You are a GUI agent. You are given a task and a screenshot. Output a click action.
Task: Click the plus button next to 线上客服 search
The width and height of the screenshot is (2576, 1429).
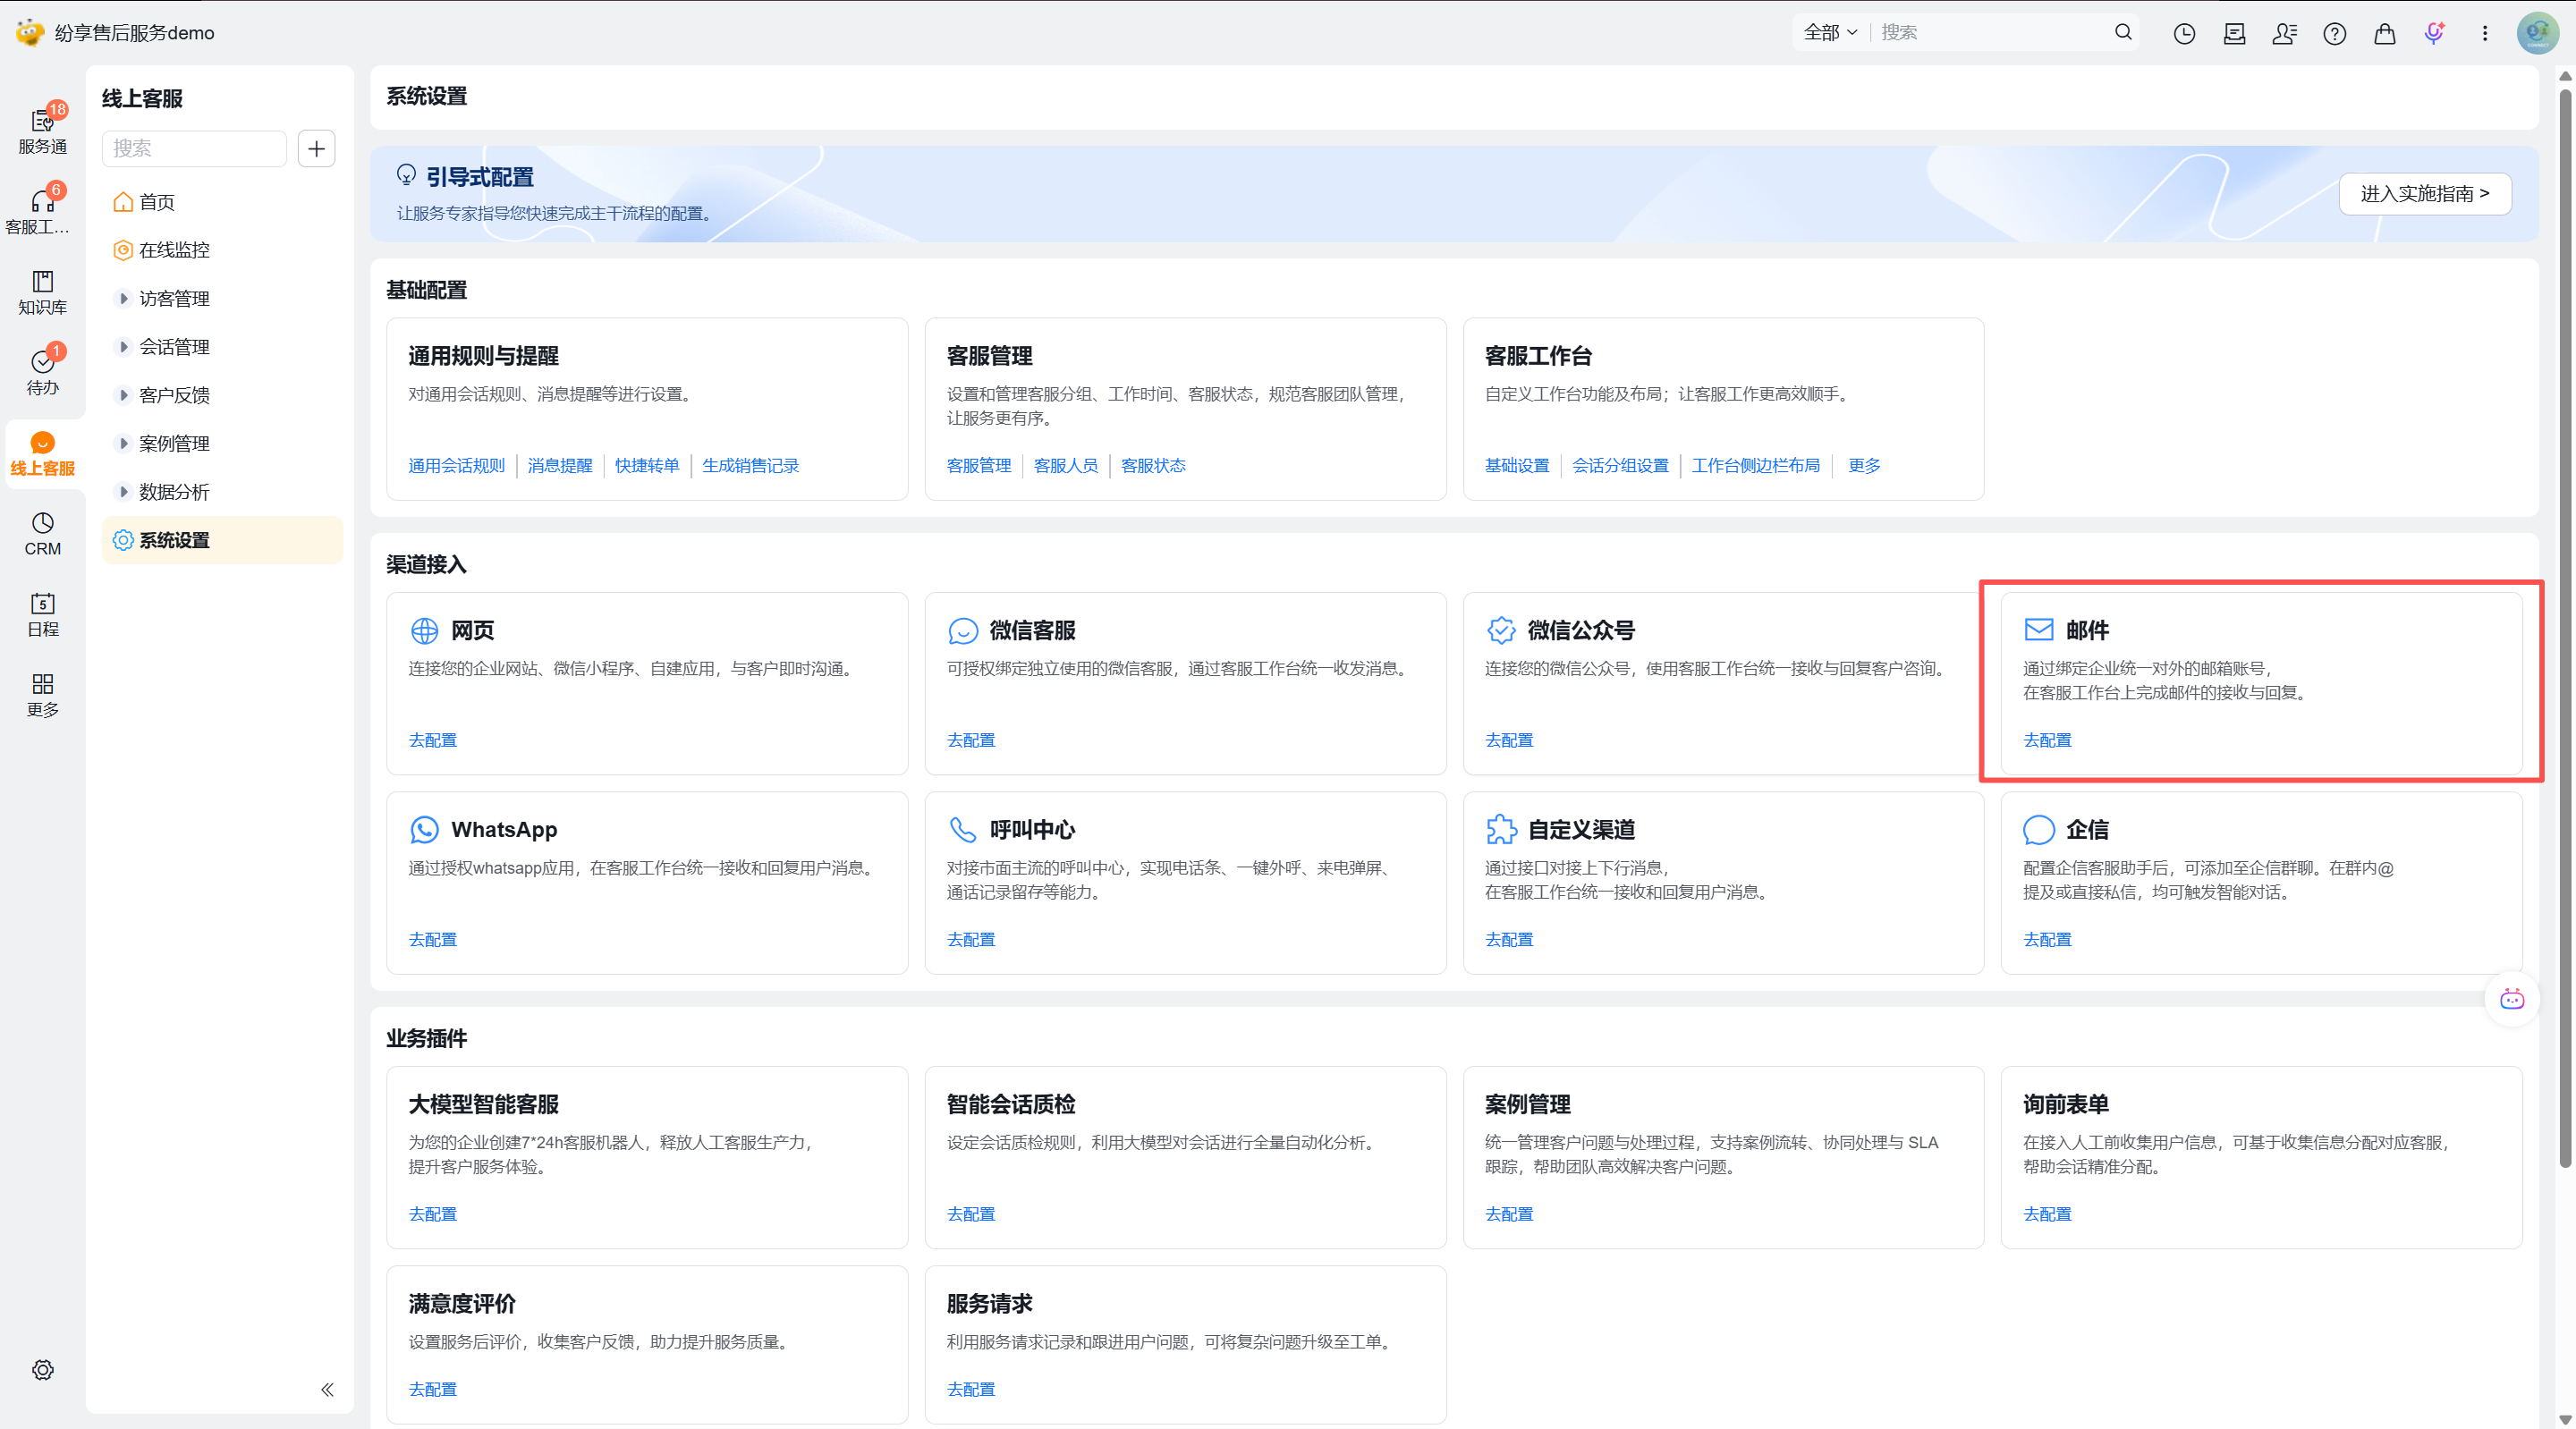coord(316,148)
